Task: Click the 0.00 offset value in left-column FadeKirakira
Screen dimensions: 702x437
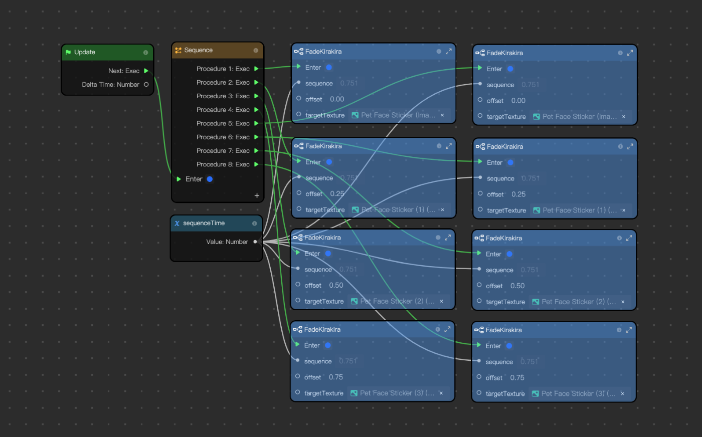Action: [x=337, y=99]
